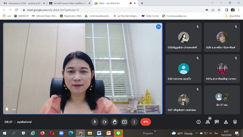The height and width of the screenshot is (137, 243).
Task: Toggle the raise hand button
Action: click(x=115, y=122)
